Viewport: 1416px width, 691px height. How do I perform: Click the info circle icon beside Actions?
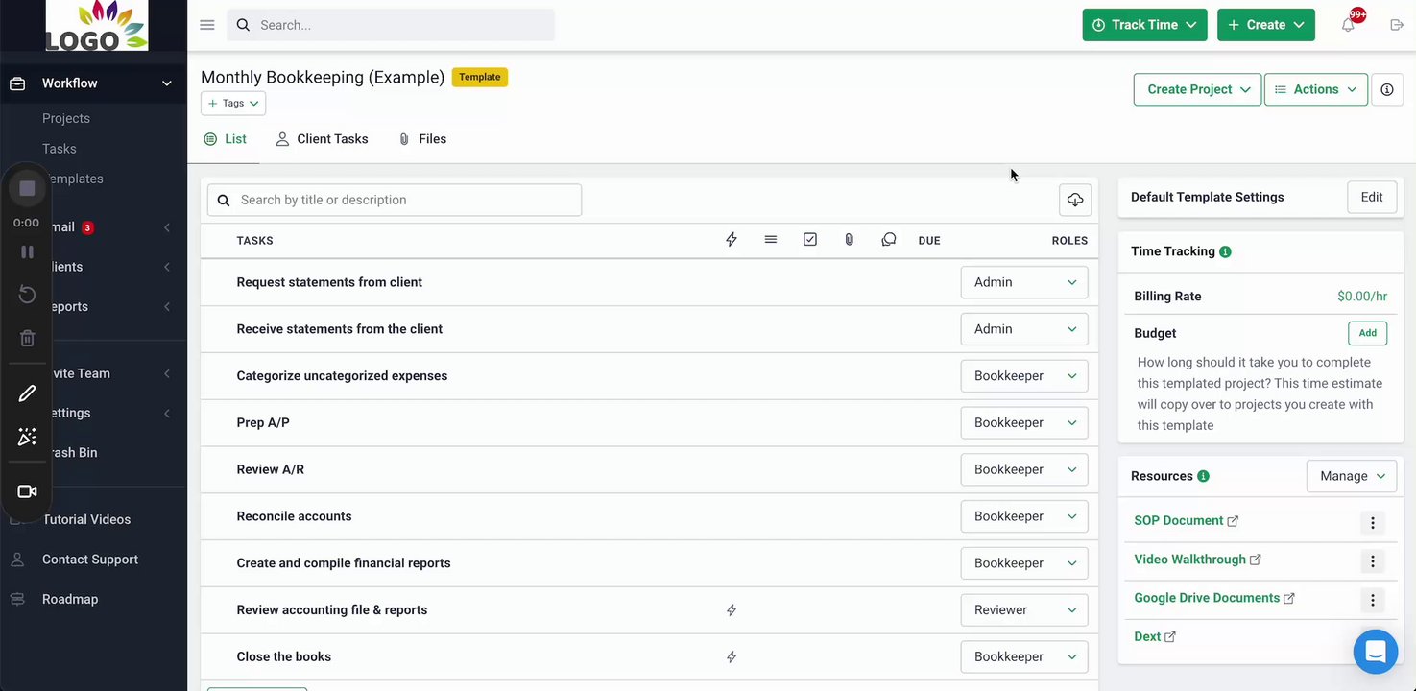tap(1386, 89)
